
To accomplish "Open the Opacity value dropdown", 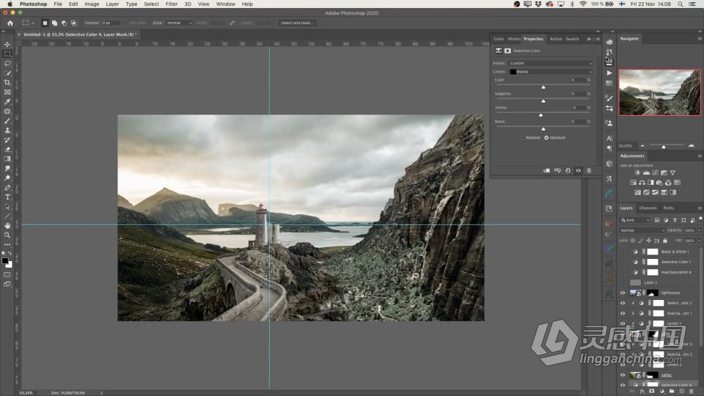I will point(699,230).
